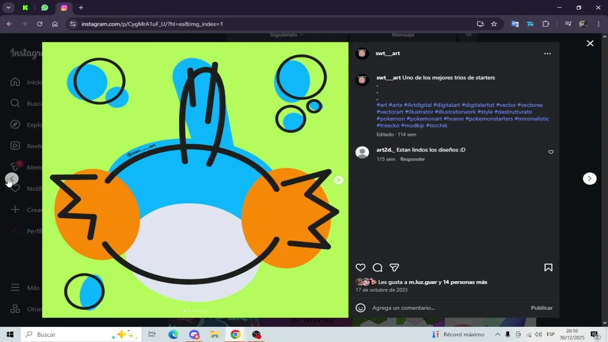Go to the previous post with left arrow
The width and height of the screenshot is (608, 342).
click(x=12, y=179)
